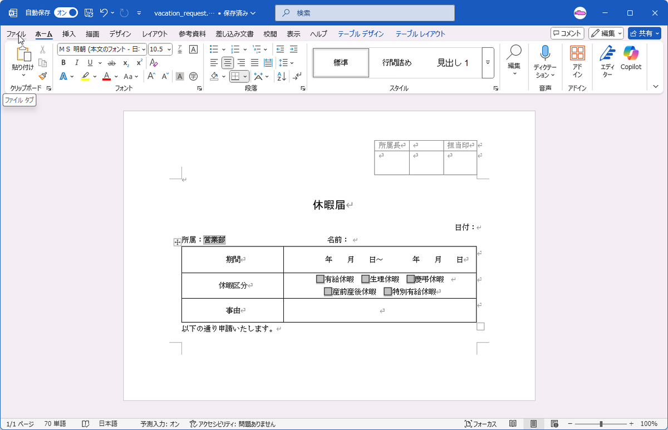Viewport: 668px width, 430px height.
Task: Open the font size dropdown
Action: tap(169, 50)
